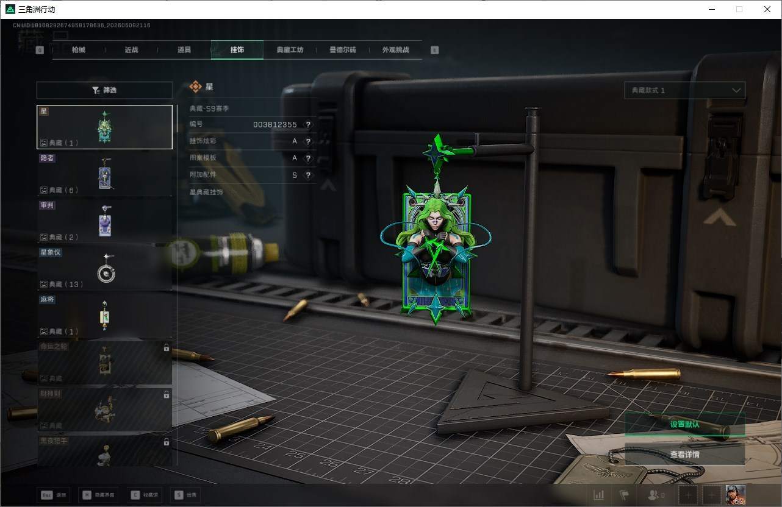Open 收藏馆 with the C button
The height and width of the screenshot is (507, 782).
click(x=145, y=495)
